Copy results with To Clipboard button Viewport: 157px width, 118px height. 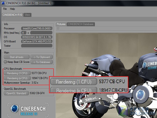coord(41,57)
